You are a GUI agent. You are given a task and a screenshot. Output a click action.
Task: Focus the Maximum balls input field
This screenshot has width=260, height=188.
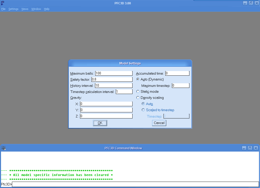click(x=114, y=73)
